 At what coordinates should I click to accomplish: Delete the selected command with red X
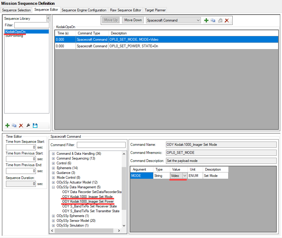pos(227,20)
